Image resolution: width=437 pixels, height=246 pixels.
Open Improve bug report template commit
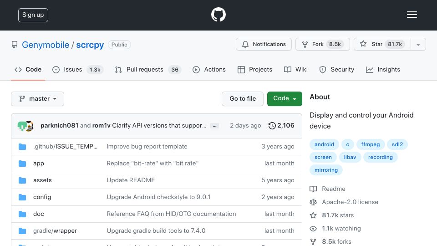click(x=147, y=146)
